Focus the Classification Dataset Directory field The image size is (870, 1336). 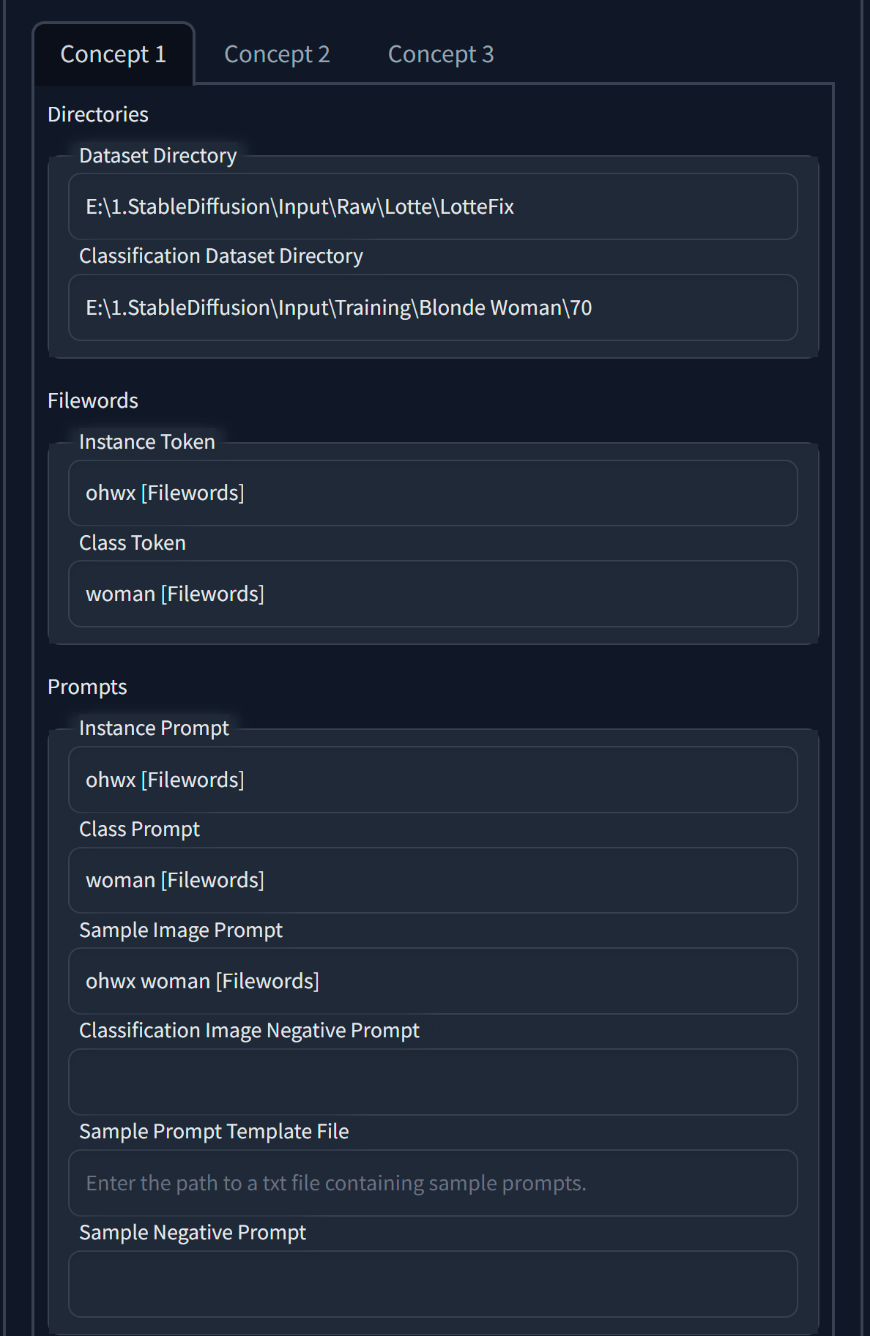click(x=433, y=307)
